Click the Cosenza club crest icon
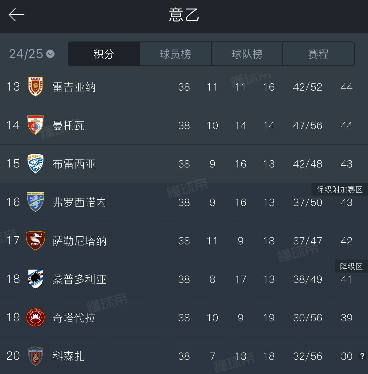368x374 pixels. tap(35, 356)
